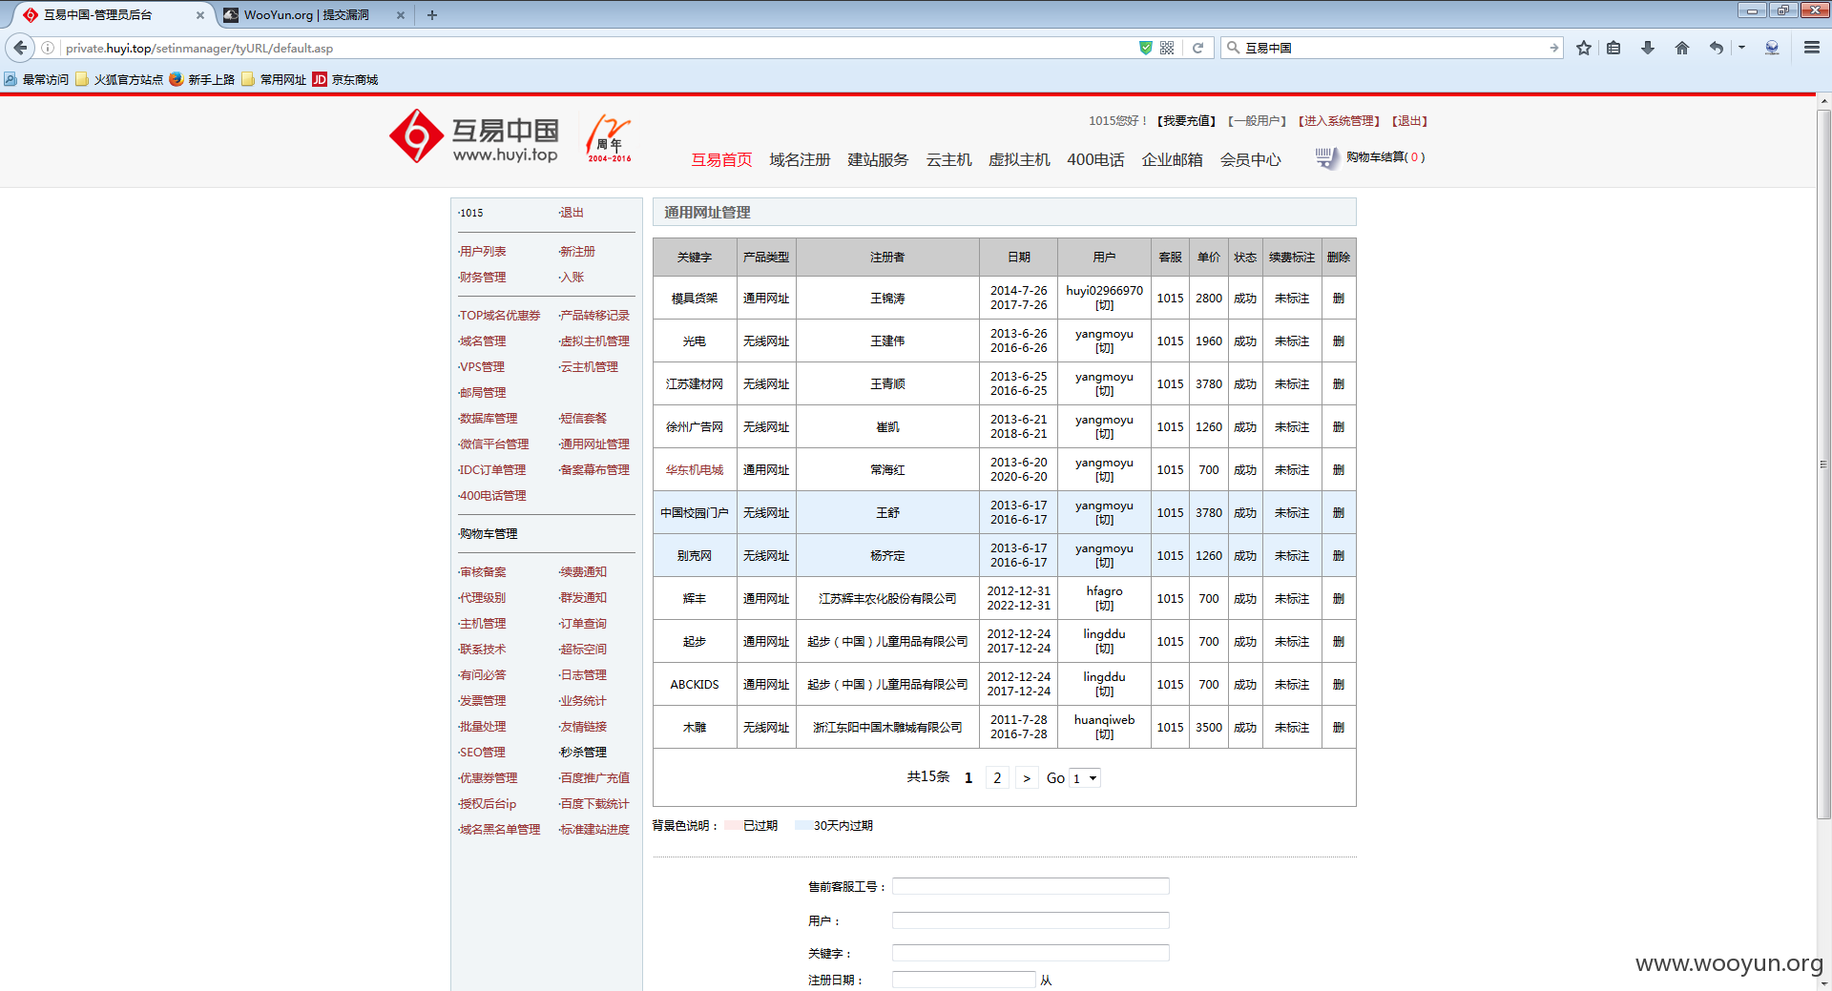Click the 用户 input field
The width and height of the screenshot is (1832, 991).
(1030, 920)
